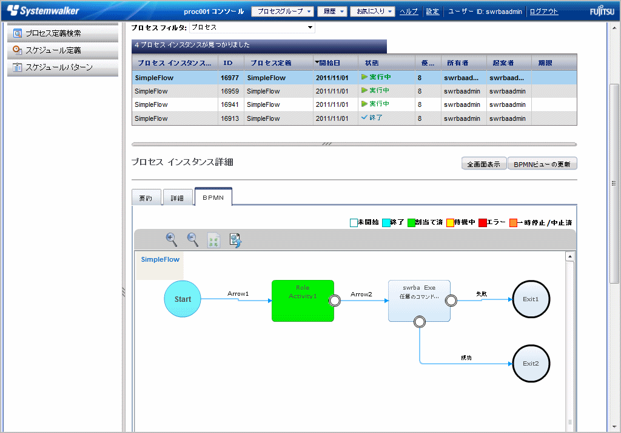This screenshot has width=621, height=433.
Task: Click the BPMN diagram scroll up arrow
Action: pos(569,256)
